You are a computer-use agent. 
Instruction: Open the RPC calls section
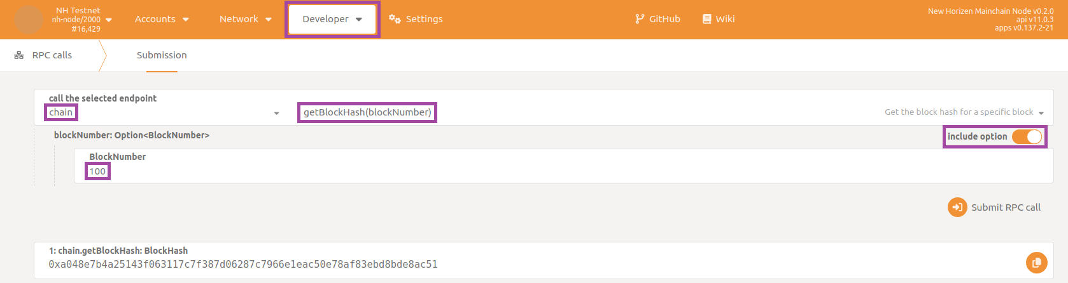point(52,55)
